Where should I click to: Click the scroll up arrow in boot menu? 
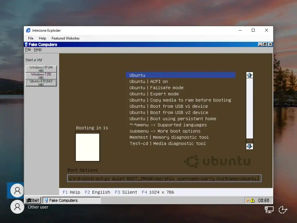click(x=249, y=75)
